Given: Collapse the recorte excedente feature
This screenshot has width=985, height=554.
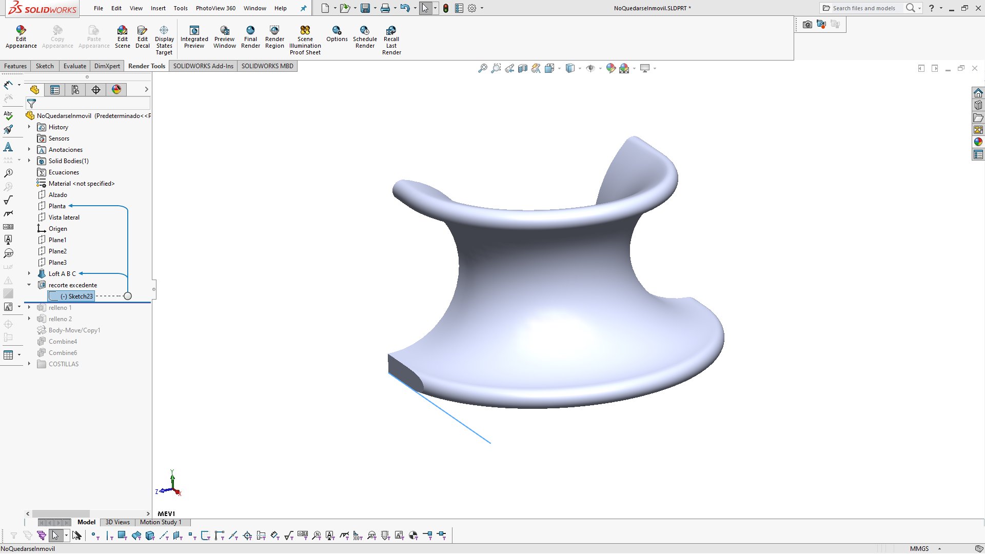Looking at the screenshot, I should (x=29, y=285).
